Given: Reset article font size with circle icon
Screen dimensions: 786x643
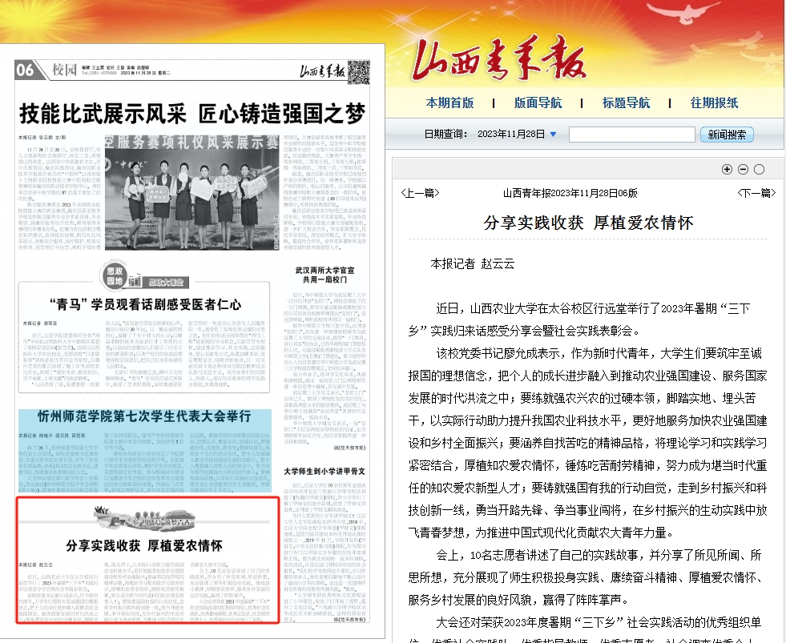Looking at the screenshot, I should [x=759, y=170].
